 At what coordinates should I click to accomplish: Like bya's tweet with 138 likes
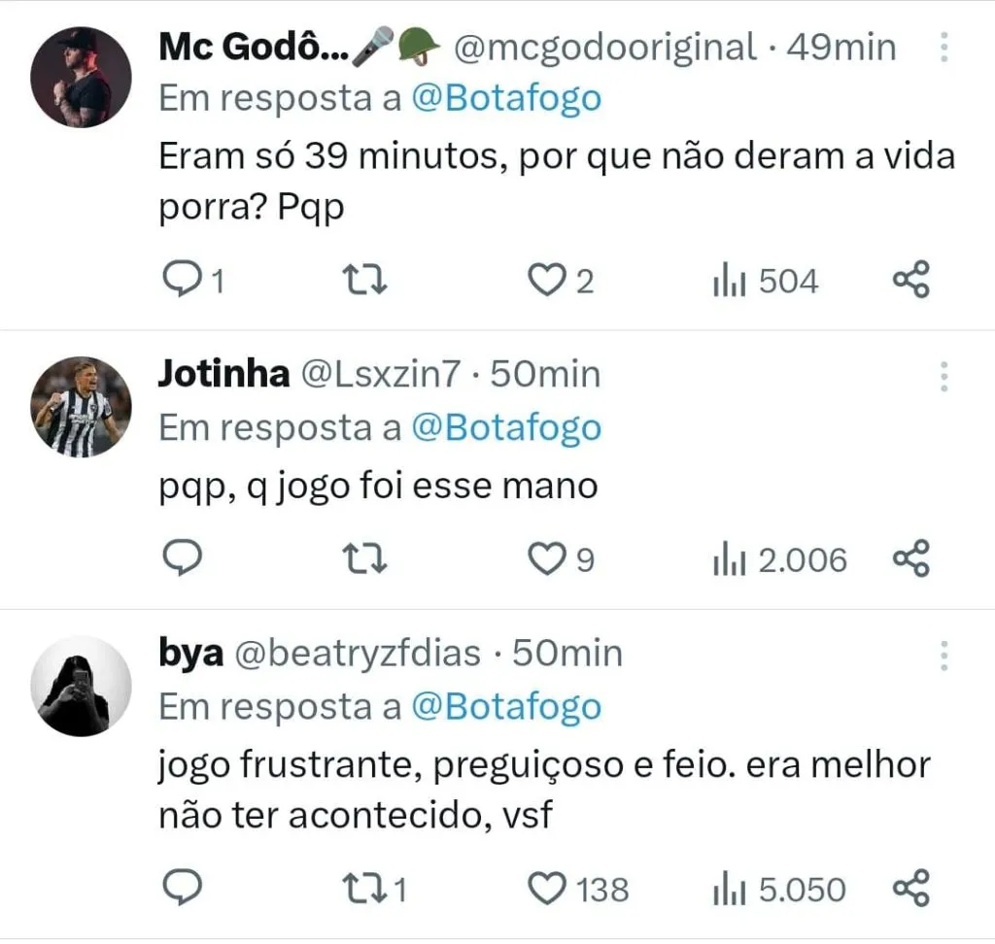click(547, 888)
